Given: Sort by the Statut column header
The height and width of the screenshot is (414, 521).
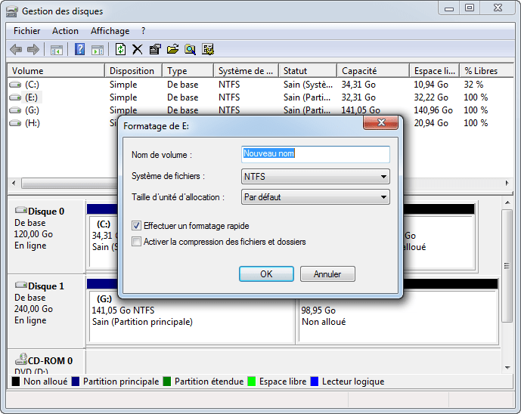Looking at the screenshot, I should pyautogui.click(x=308, y=71).
